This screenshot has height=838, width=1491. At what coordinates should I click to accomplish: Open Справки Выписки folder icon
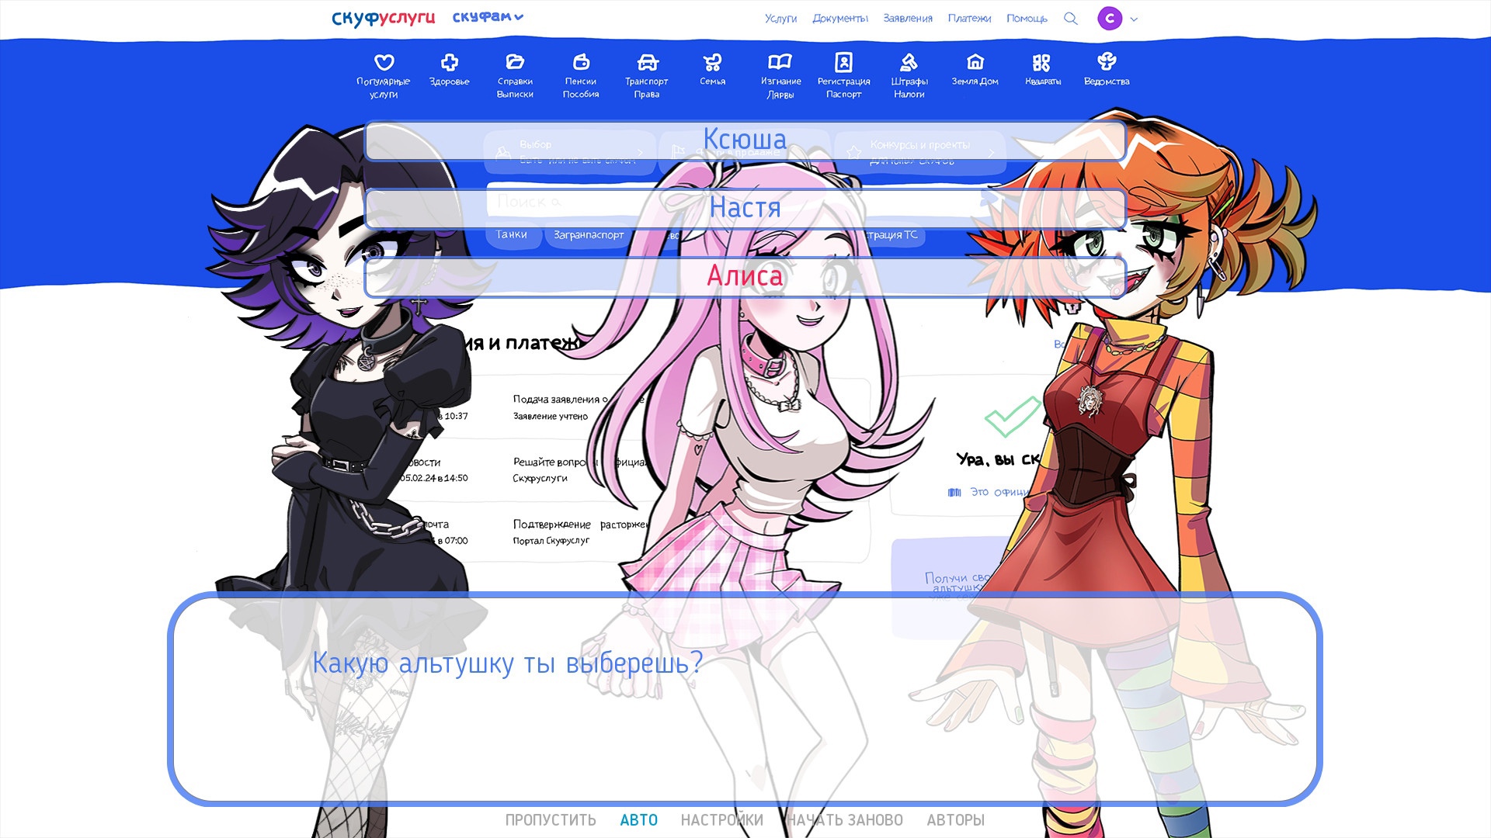515,62
